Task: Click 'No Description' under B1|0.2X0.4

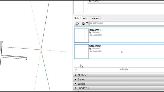Action: [96, 35]
